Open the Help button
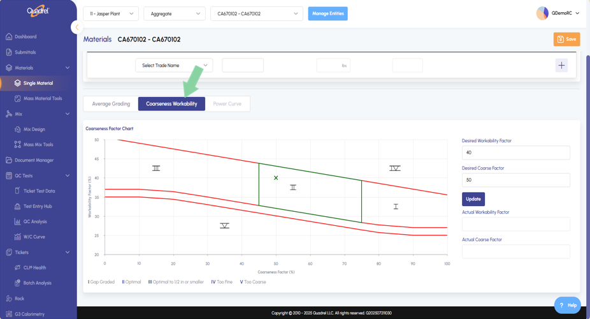This screenshot has height=319, width=590. tap(568, 305)
